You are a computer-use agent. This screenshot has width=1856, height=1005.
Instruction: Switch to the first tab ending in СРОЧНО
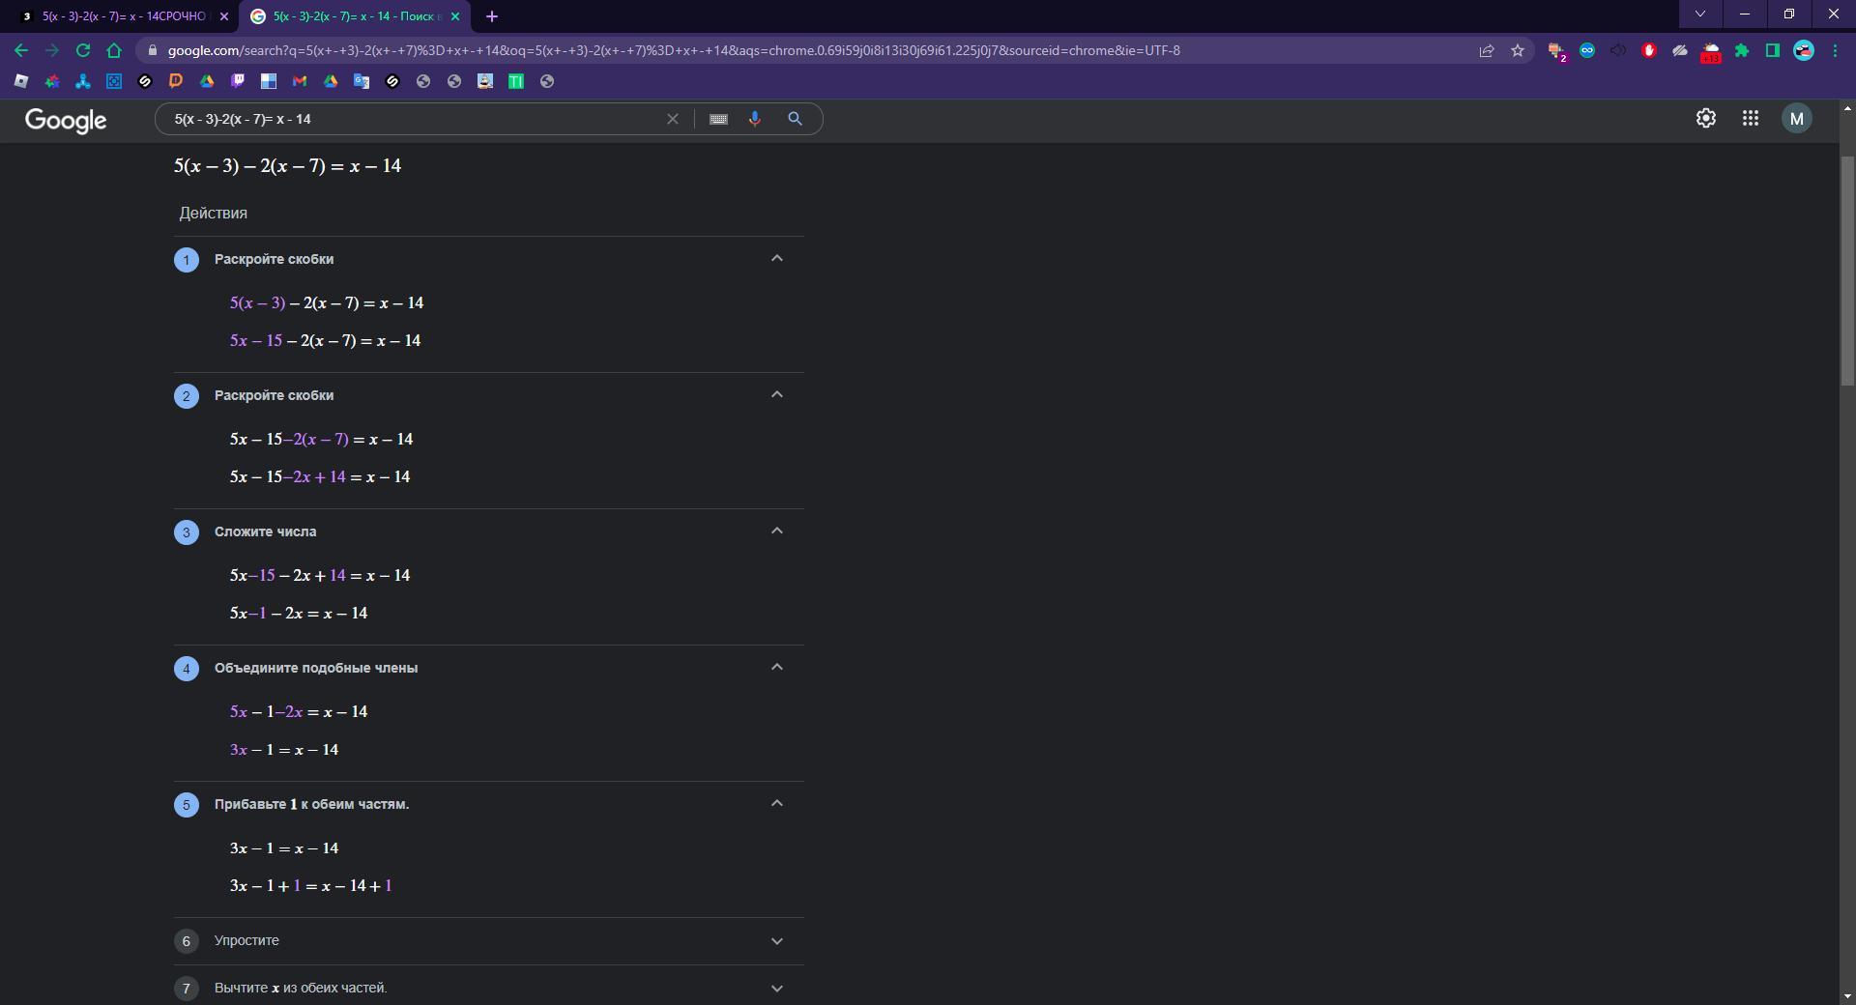coord(124,16)
